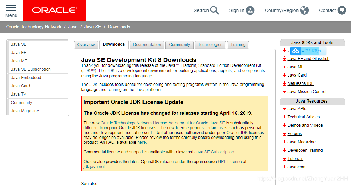Screen dimensions: 351x185
Task: Open the GPL License link
Action: pos(230,162)
